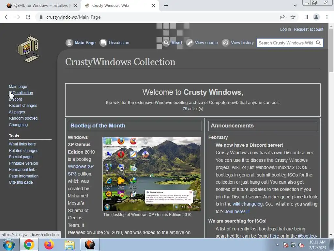Screen dimensions: 334x251
Task: Click the Chrome profile avatar icon
Action: coord(316,17)
